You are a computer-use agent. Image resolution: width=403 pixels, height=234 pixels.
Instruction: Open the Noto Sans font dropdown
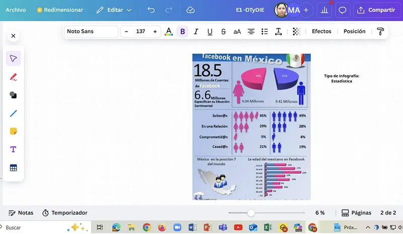click(91, 31)
